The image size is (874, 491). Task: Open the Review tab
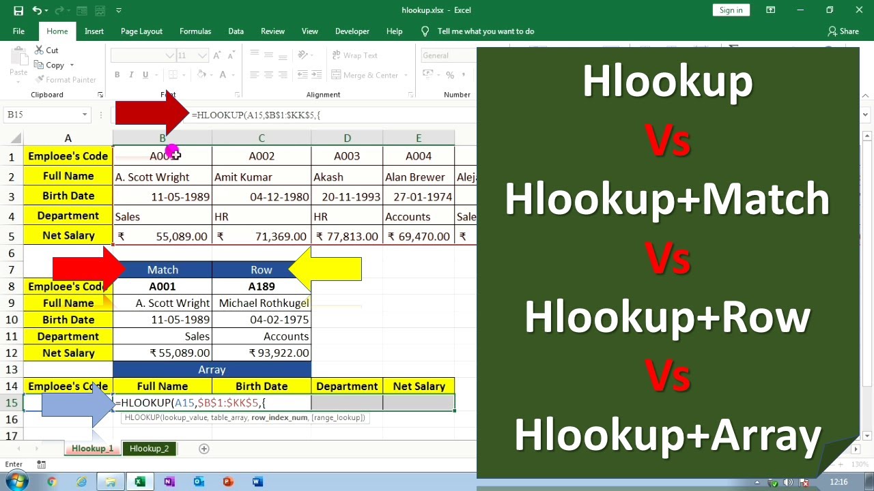[x=272, y=31]
